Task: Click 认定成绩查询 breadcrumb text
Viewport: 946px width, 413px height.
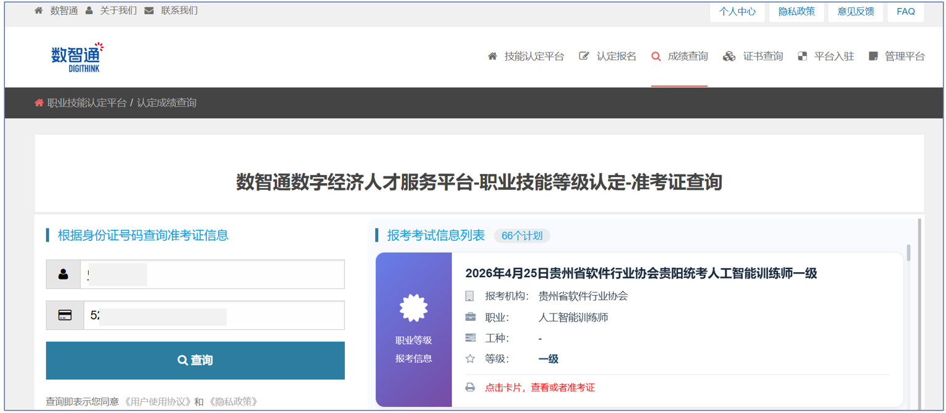Action: [166, 103]
